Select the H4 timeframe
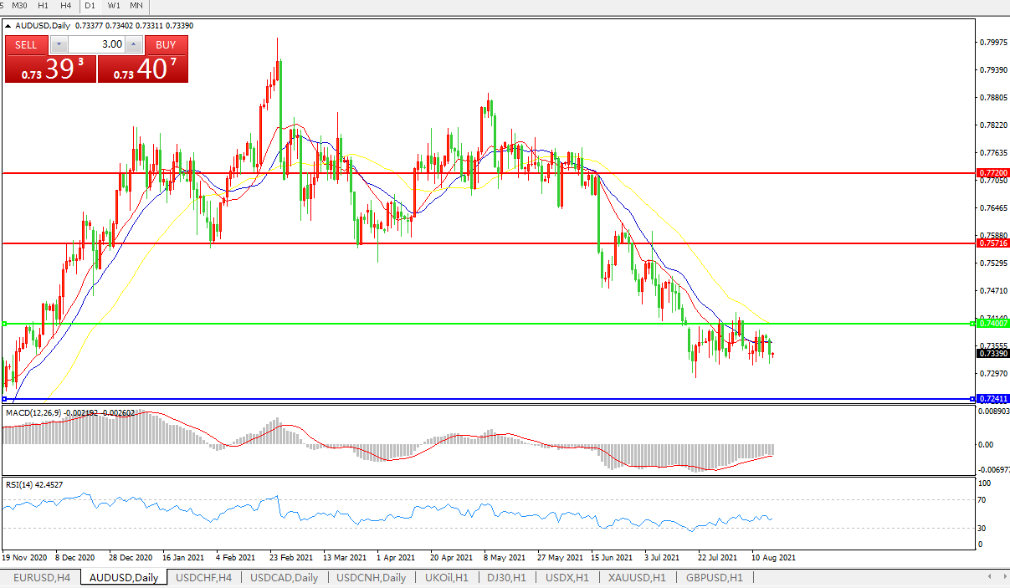Screen dimensions: 1010x588 [66, 6]
